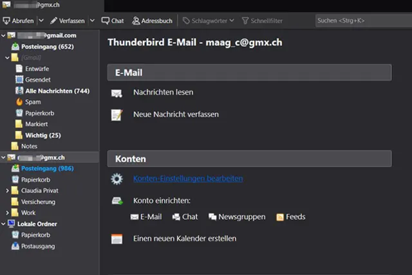Open the Chat toolbar button
The height and width of the screenshot is (275, 412).
click(113, 21)
